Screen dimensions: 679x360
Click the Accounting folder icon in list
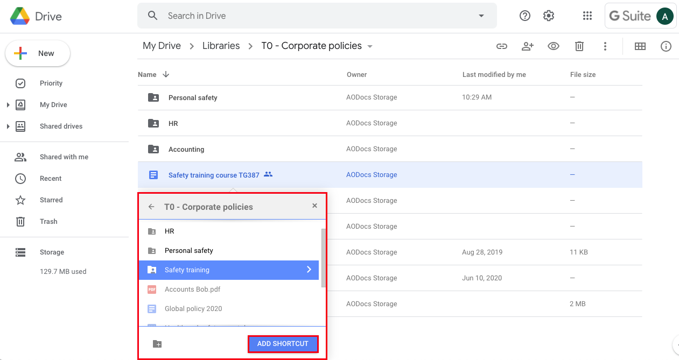pos(153,149)
